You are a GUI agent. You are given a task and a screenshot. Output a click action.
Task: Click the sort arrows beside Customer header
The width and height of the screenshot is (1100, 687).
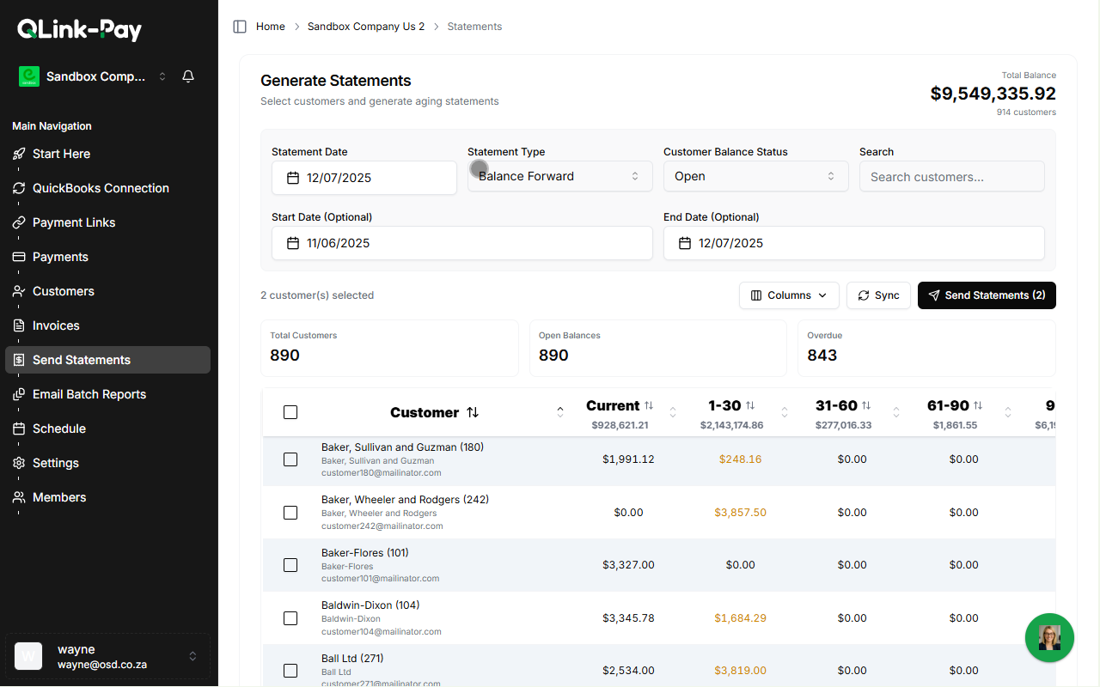[473, 412]
